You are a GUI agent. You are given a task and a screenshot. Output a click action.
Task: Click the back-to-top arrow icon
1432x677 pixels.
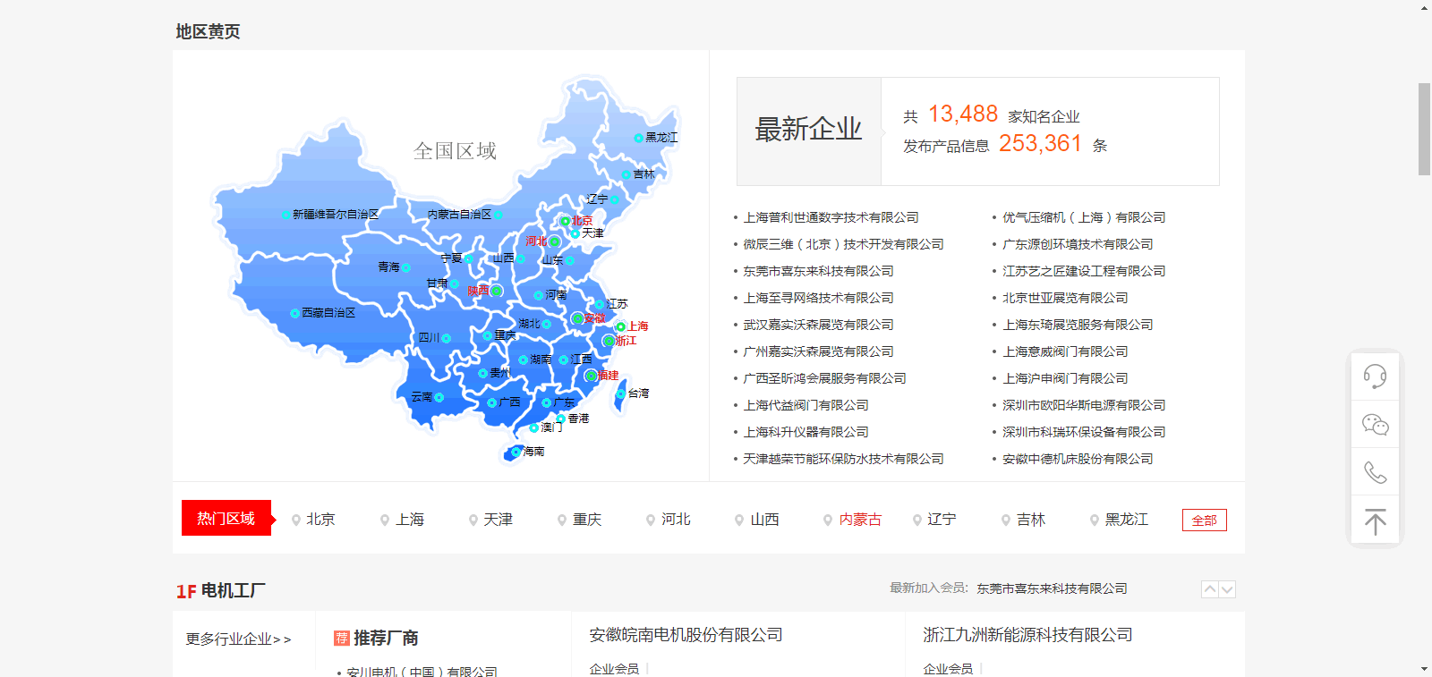pos(1375,521)
